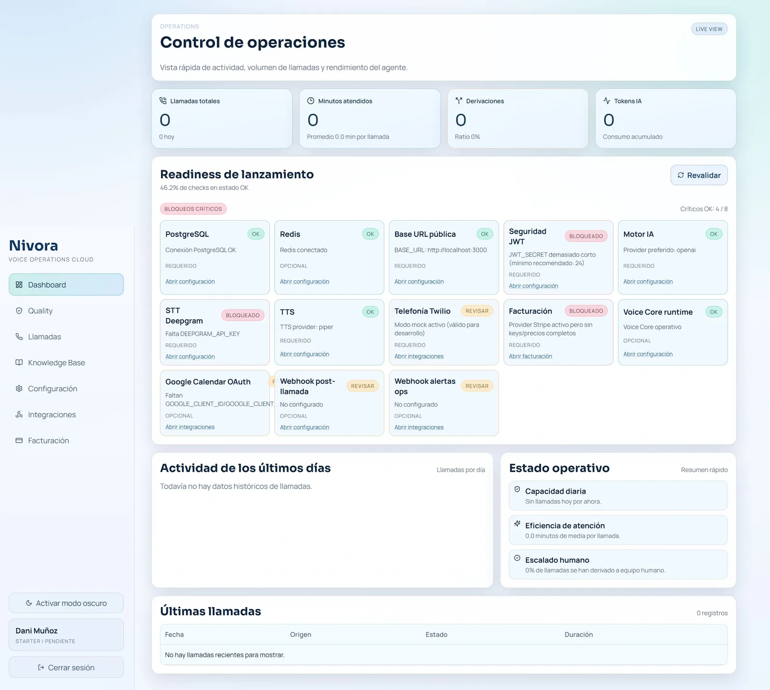The height and width of the screenshot is (690, 770).
Task: Click the clock icon on Minutos atendidos
Action: click(x=311, y=101)
